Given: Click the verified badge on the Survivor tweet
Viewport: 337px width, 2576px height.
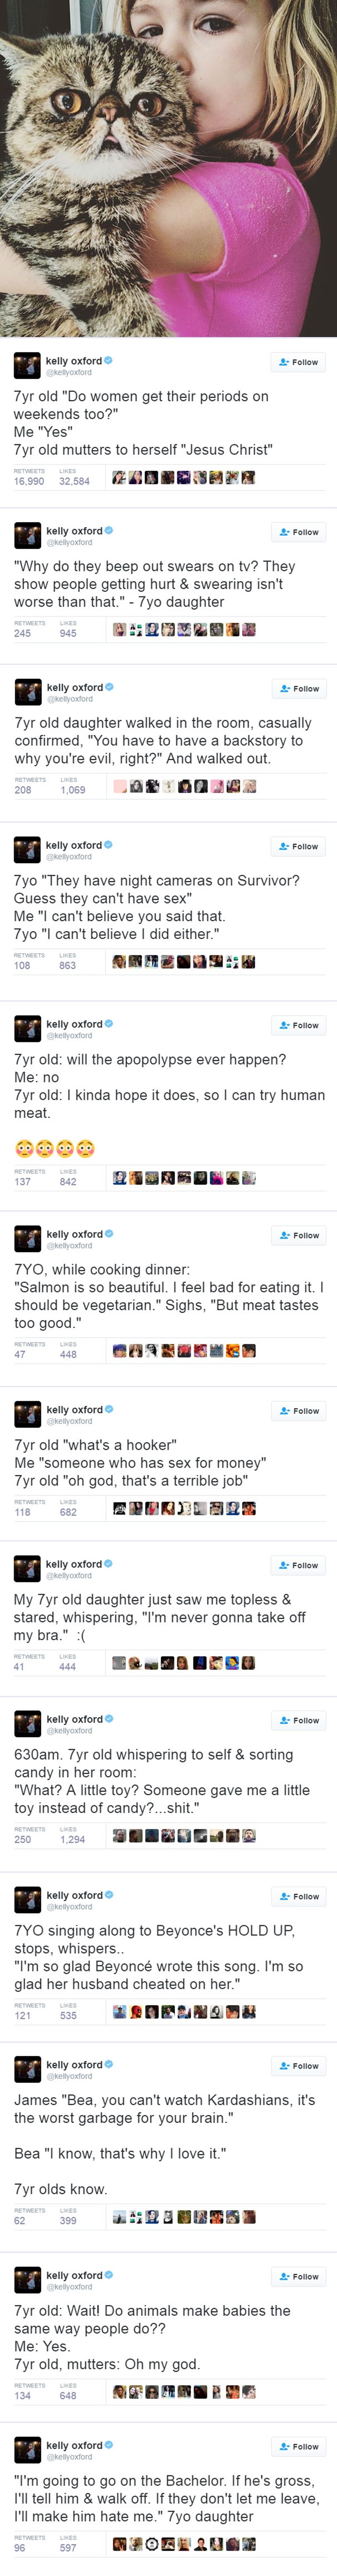Looking at the screenshot, I should click(x=108, y=845).
